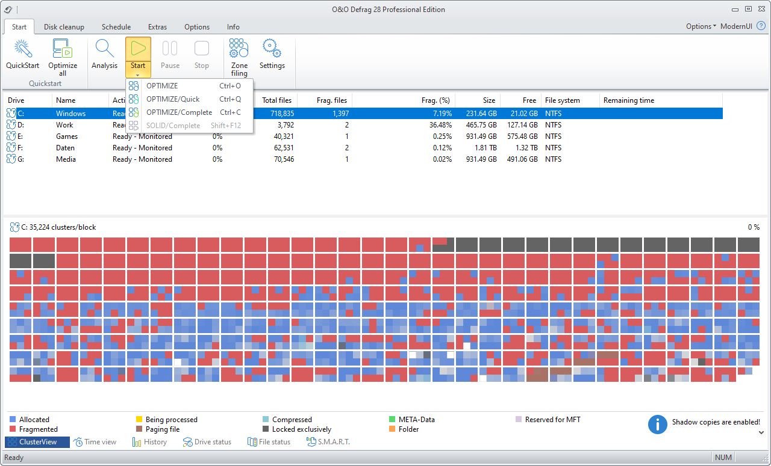This screenshot has width=771, height=466.
Task: Open the History view tab
Action: [x=149, y=442]
